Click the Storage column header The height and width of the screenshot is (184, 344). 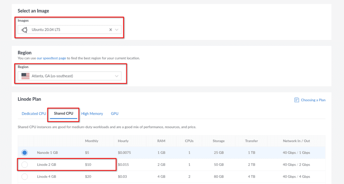click(218, 141)
